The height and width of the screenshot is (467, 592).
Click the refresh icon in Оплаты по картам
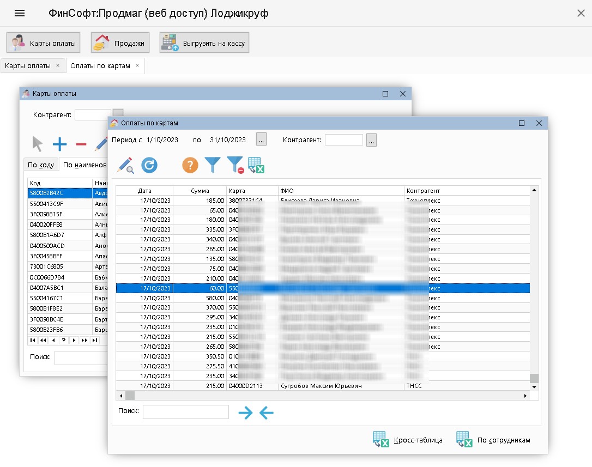[x=149, y=165]
